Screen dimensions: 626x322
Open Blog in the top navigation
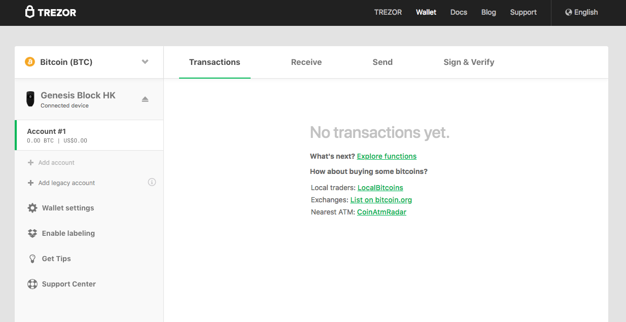click(489, 12)
